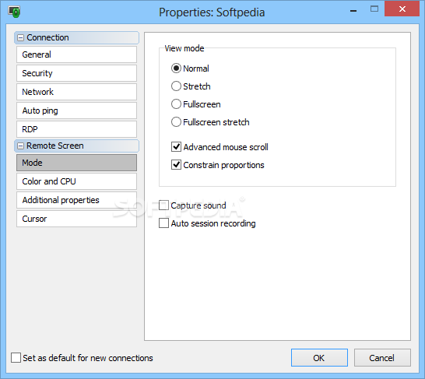Check Set as default for new connections

pyautogui.click(x=16, y=357)
